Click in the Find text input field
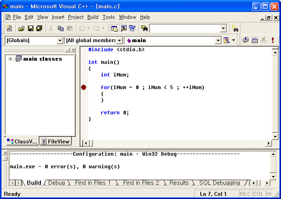The height and width of the screenshot is (199, 281). tap(185, 28)
